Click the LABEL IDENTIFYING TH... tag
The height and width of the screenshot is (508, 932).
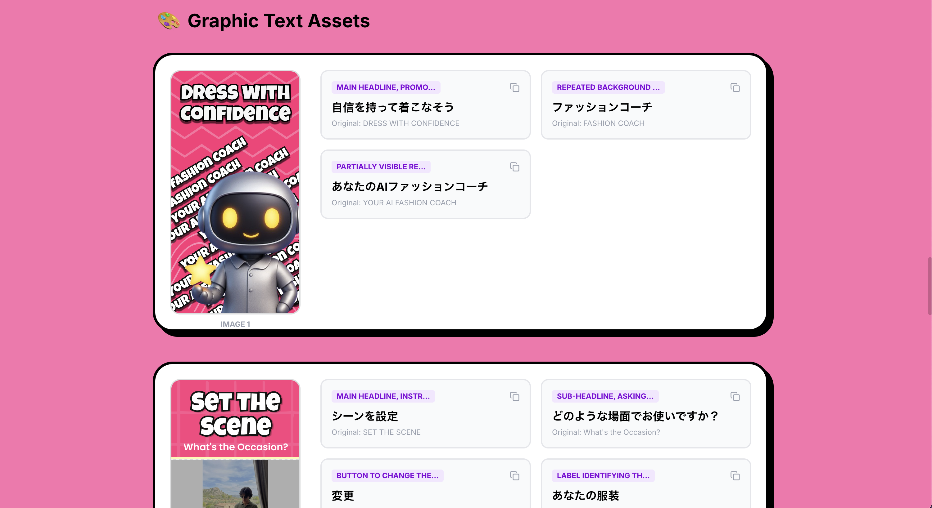(603, 476)
